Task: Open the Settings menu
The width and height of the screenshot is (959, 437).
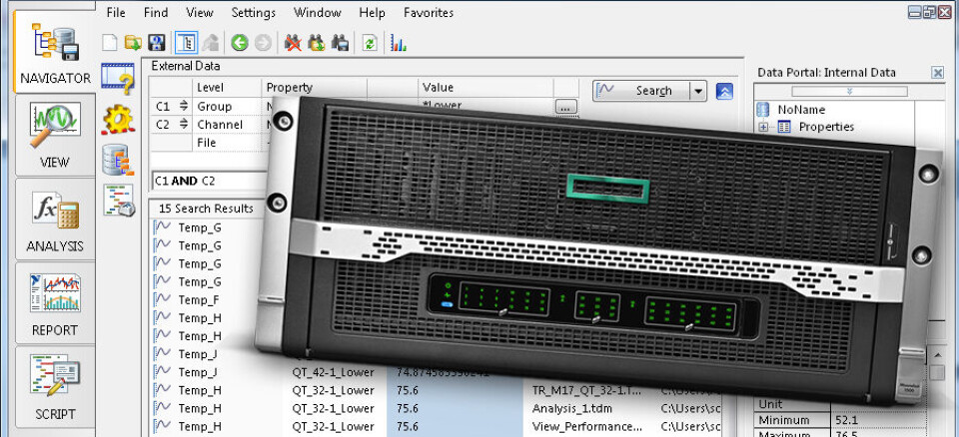Action: [253, 12]
